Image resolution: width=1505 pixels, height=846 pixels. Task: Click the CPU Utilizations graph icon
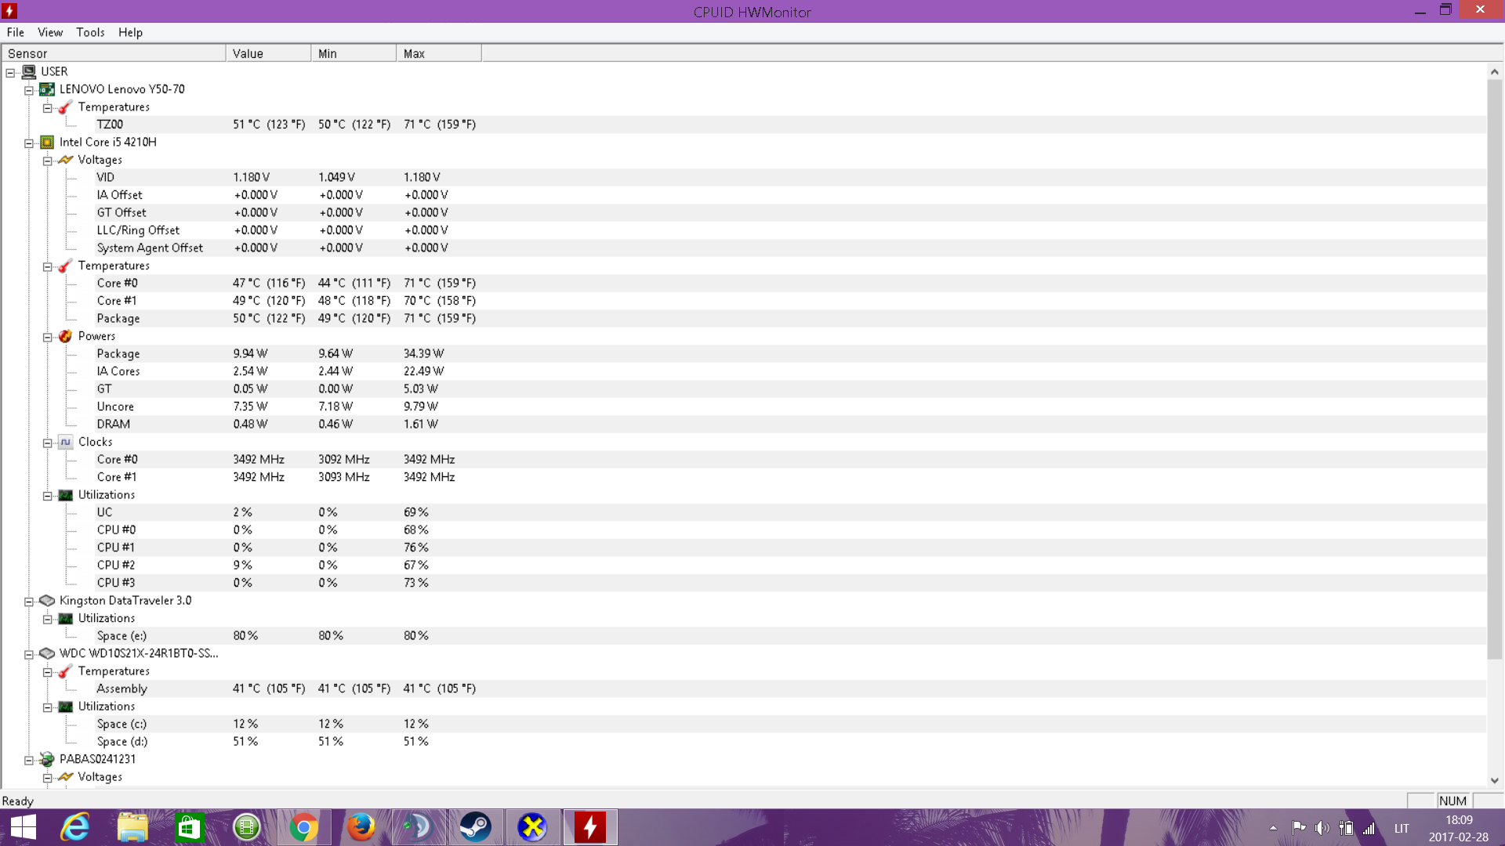click(x=66, y=495)
